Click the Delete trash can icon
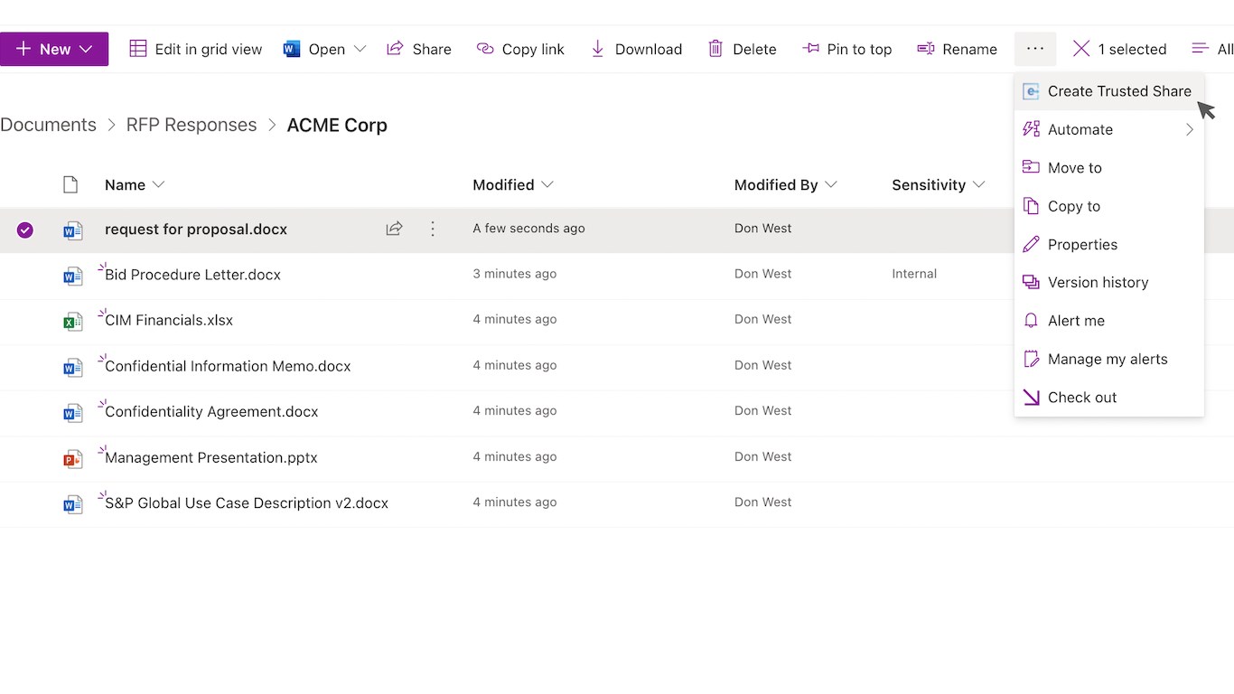The image size is (1234, 694). click(x=715, y=49)
